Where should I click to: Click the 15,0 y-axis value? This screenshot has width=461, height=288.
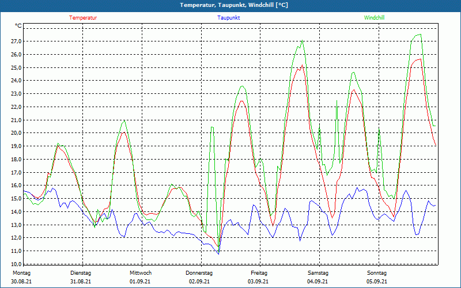[x=17, y=199]
